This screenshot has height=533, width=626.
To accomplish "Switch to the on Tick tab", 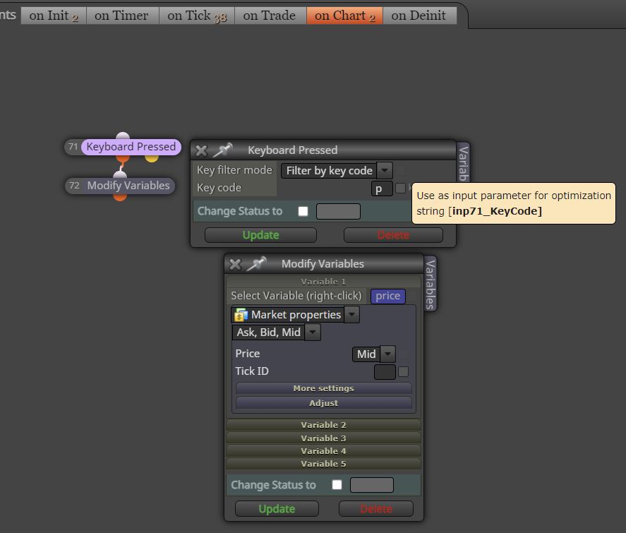I will pos(197,16).
